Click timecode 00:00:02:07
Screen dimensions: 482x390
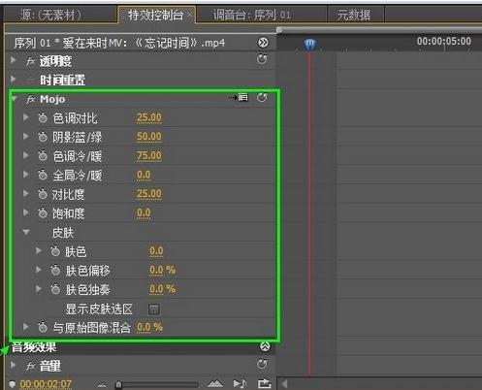46,384
